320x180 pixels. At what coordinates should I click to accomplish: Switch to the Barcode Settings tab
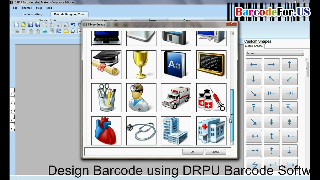coord(33,14)
